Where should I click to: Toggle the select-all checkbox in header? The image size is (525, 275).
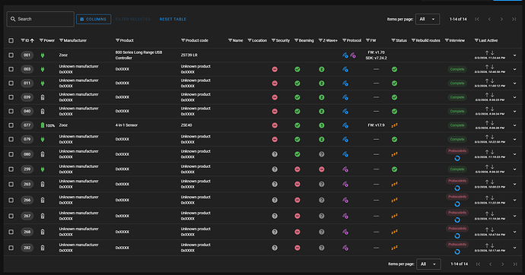(x=11, y=40)
